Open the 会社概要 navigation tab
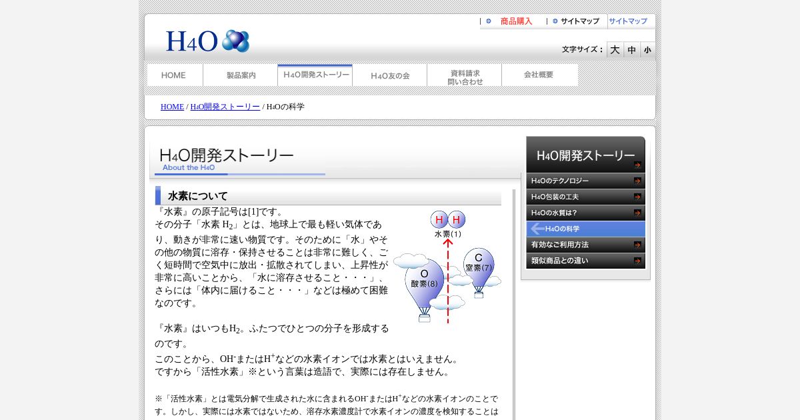The width and height of the screenshot is (800, 420). [539, 75]
